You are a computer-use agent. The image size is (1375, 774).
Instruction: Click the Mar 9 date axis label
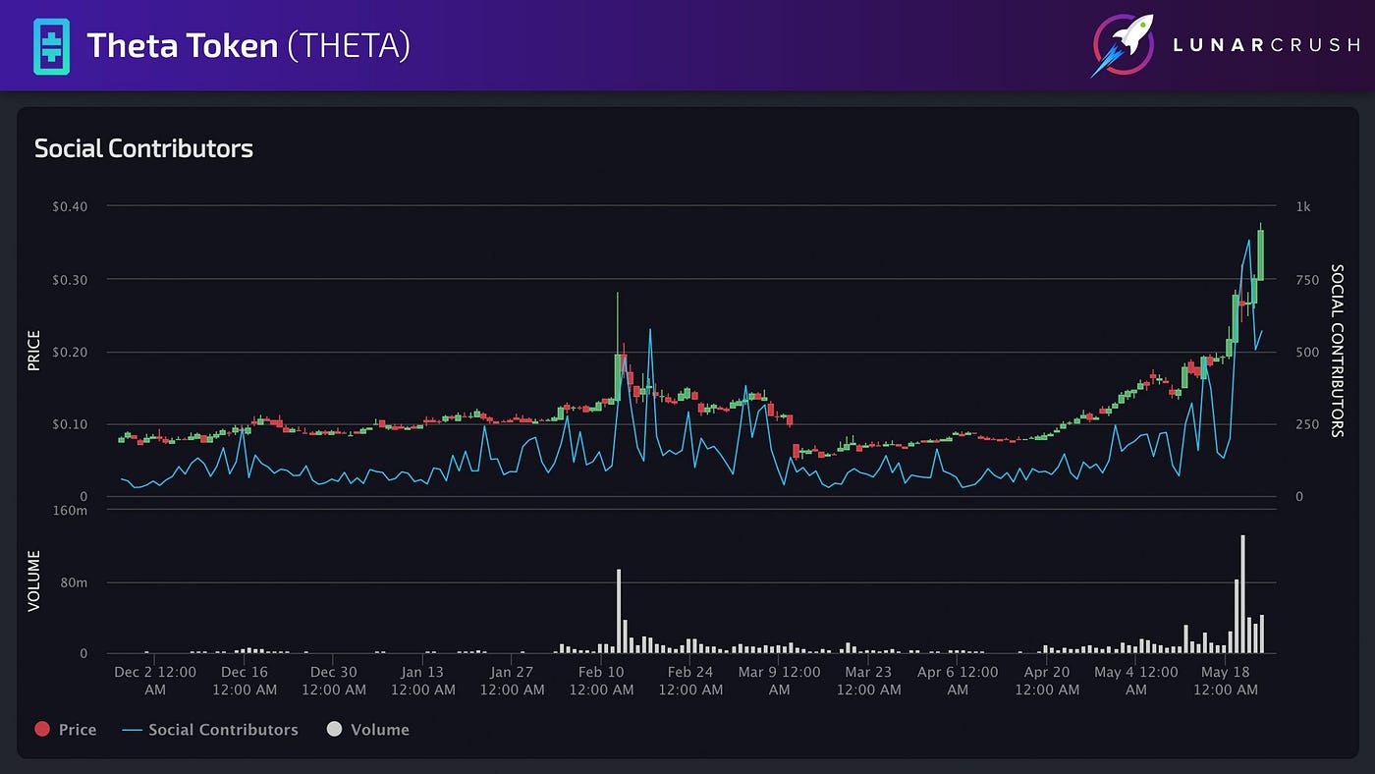coord(780,681)
